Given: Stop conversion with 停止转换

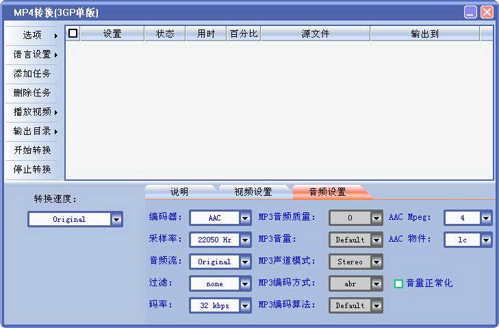Looking at the screenshot, I should [x=31, y=169].
